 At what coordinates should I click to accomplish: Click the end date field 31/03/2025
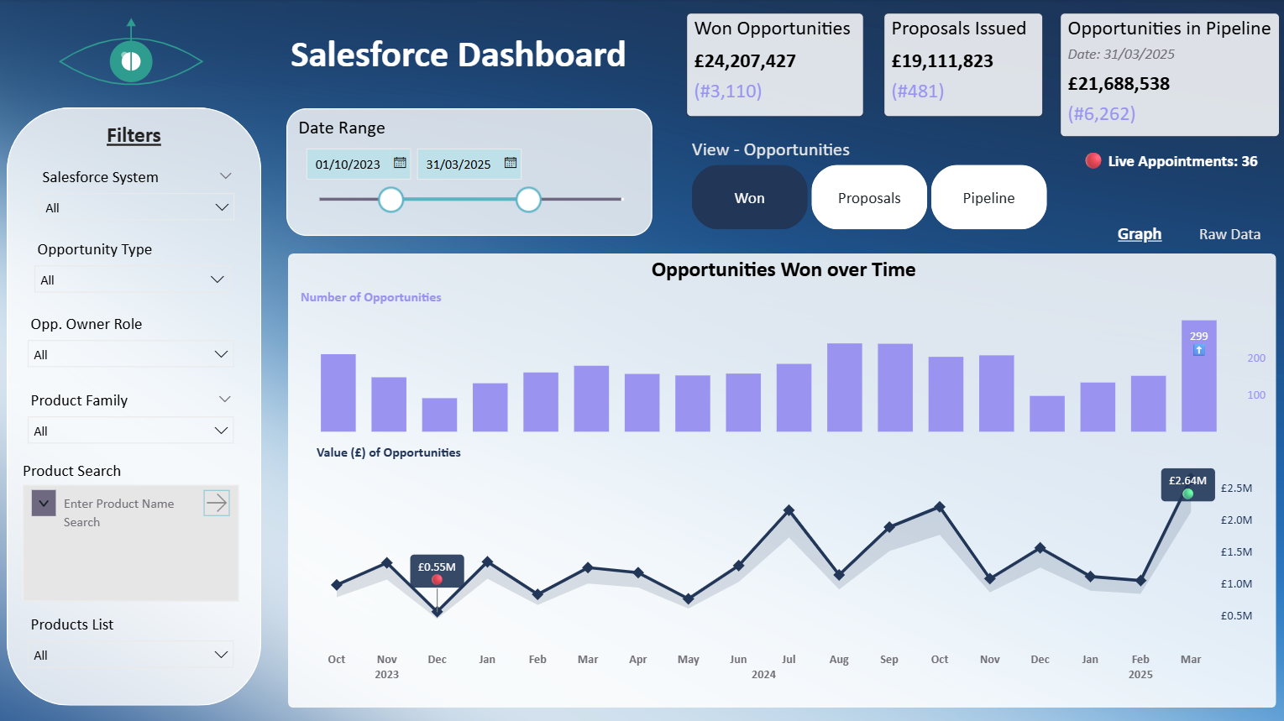point(469,164)
